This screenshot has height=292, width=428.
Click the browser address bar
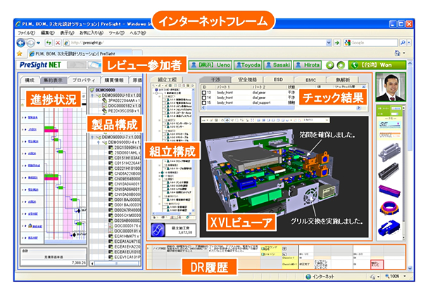[x=198, y=42]
